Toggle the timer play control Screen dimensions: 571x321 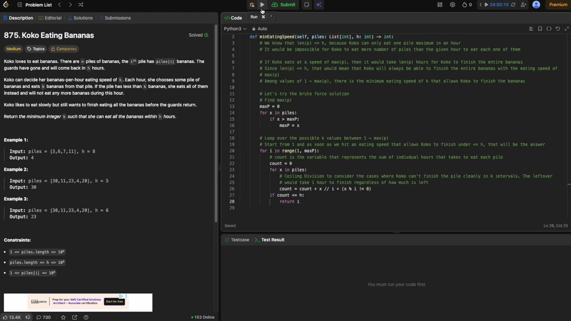[486, 4]
